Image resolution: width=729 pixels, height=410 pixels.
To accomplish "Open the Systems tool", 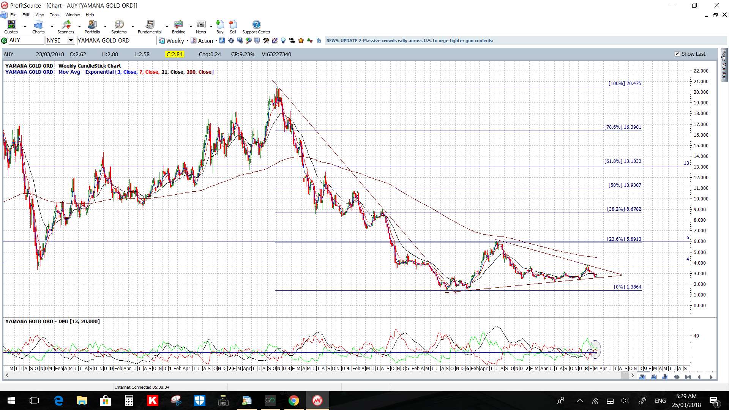I will point(119,27).
